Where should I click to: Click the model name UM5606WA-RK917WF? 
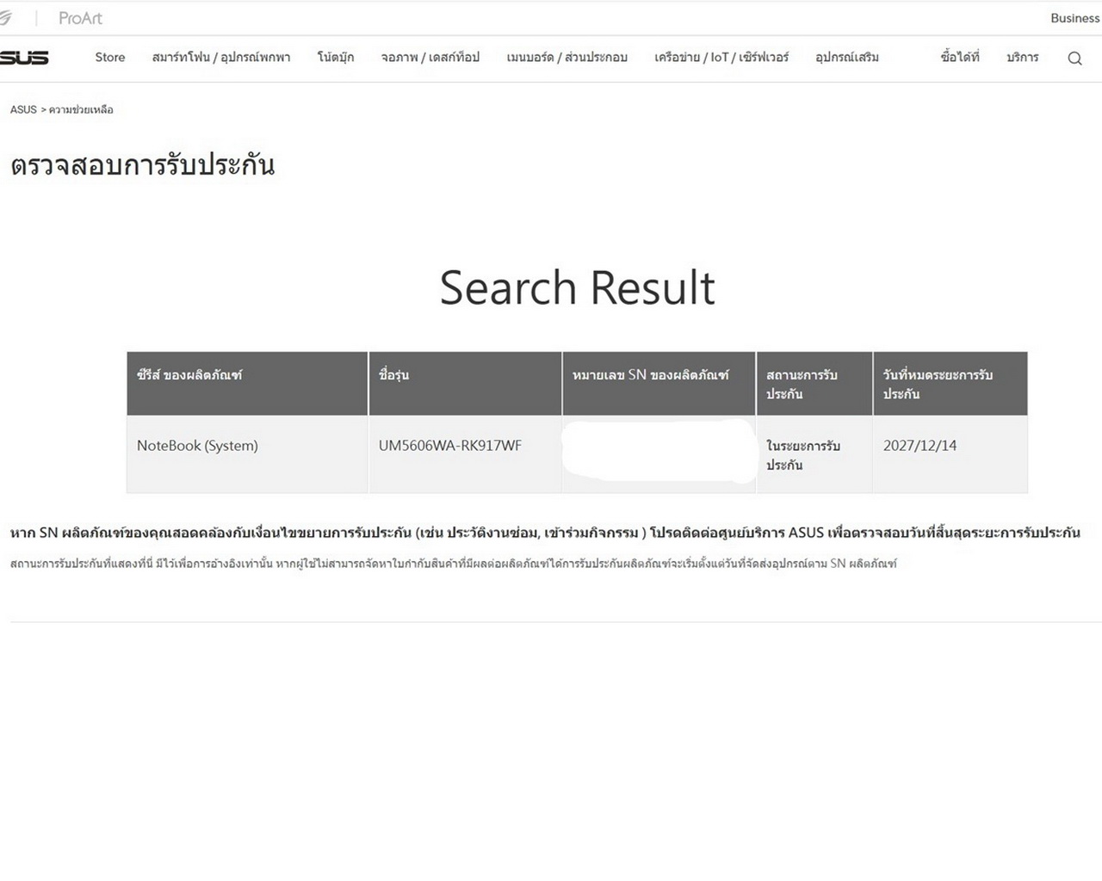pyautogui.click(x=450, y=446)
